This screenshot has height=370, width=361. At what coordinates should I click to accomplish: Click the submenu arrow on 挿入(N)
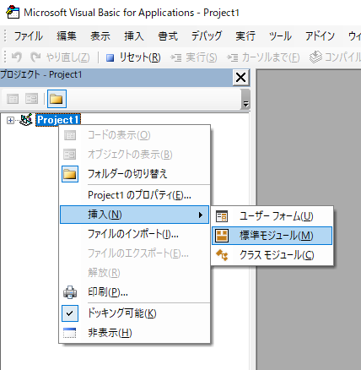click(x=201, y=215)
